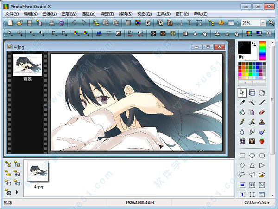Select the paintbrush tool
The image size is (278, 209).
point(242,122)
